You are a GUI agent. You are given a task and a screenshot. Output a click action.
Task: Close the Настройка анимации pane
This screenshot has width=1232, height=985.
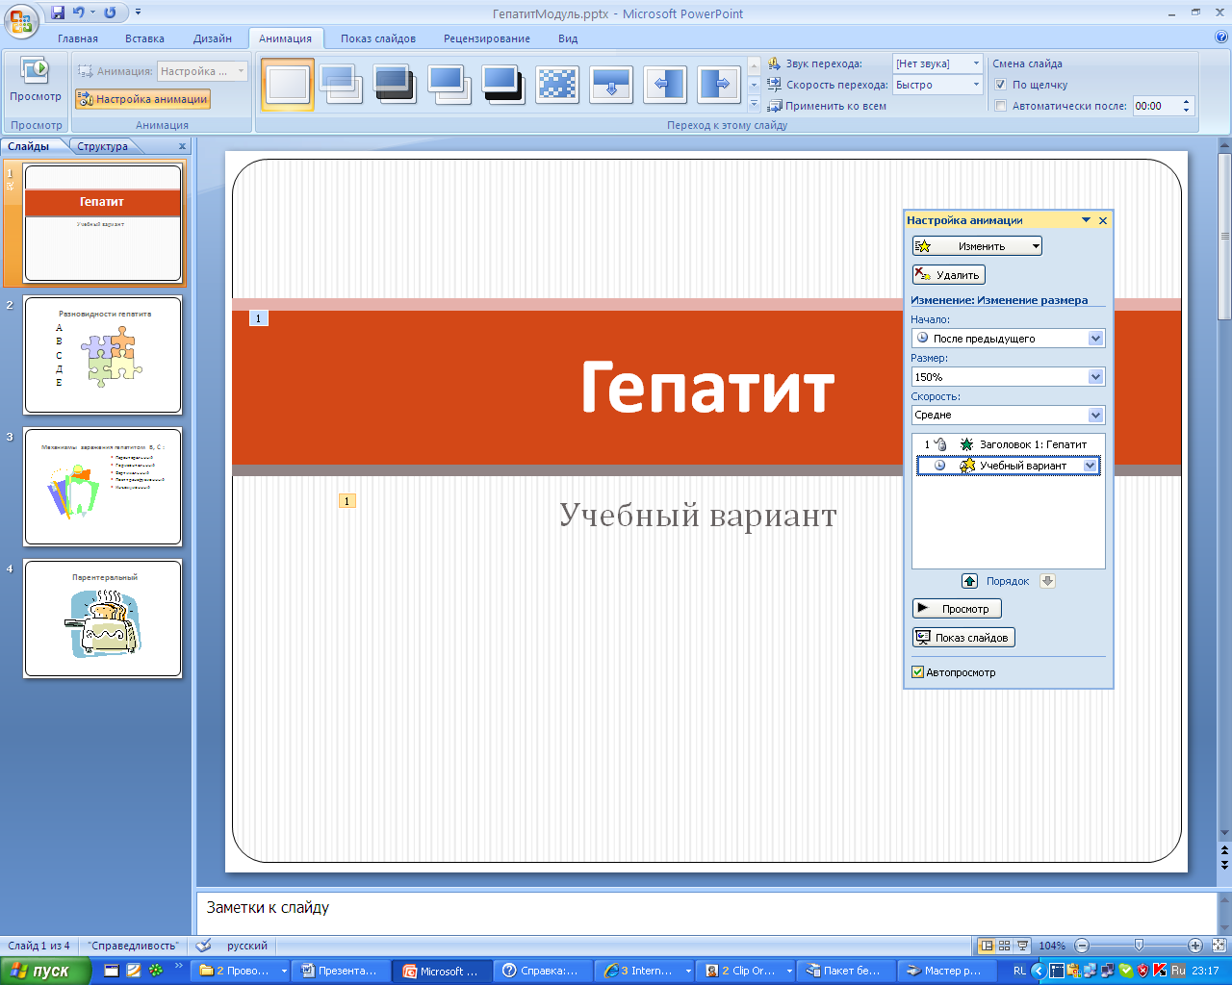pyautogui.click(x=1103, y=220)
